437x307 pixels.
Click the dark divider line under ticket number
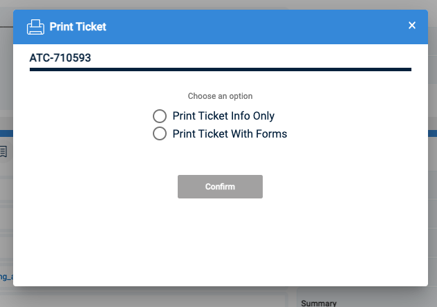[220, 70]
